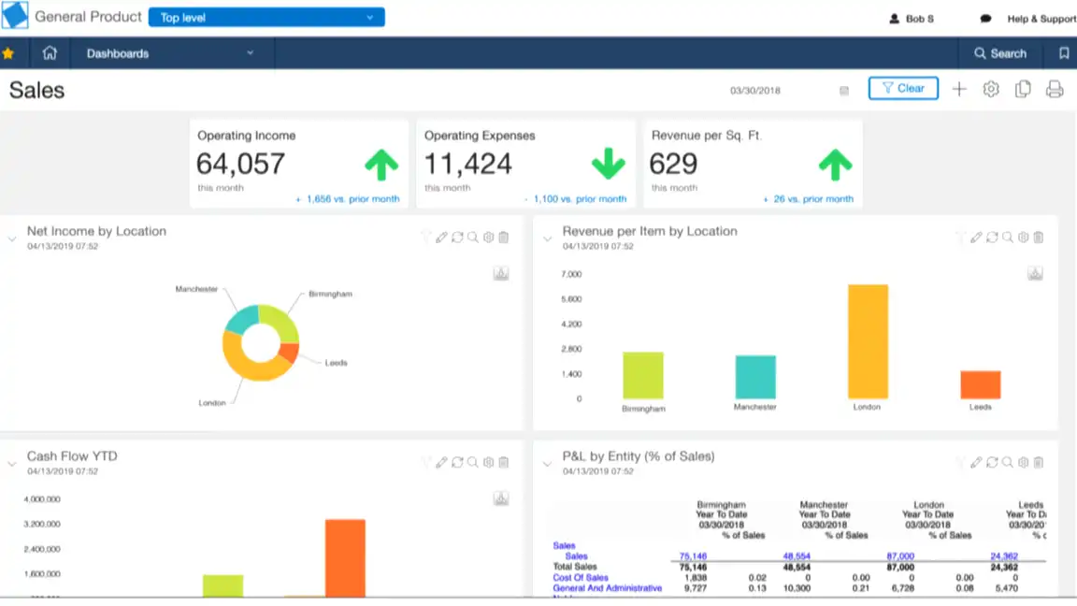Open the bookmark icon at the right of navbar

point(1063,53)
